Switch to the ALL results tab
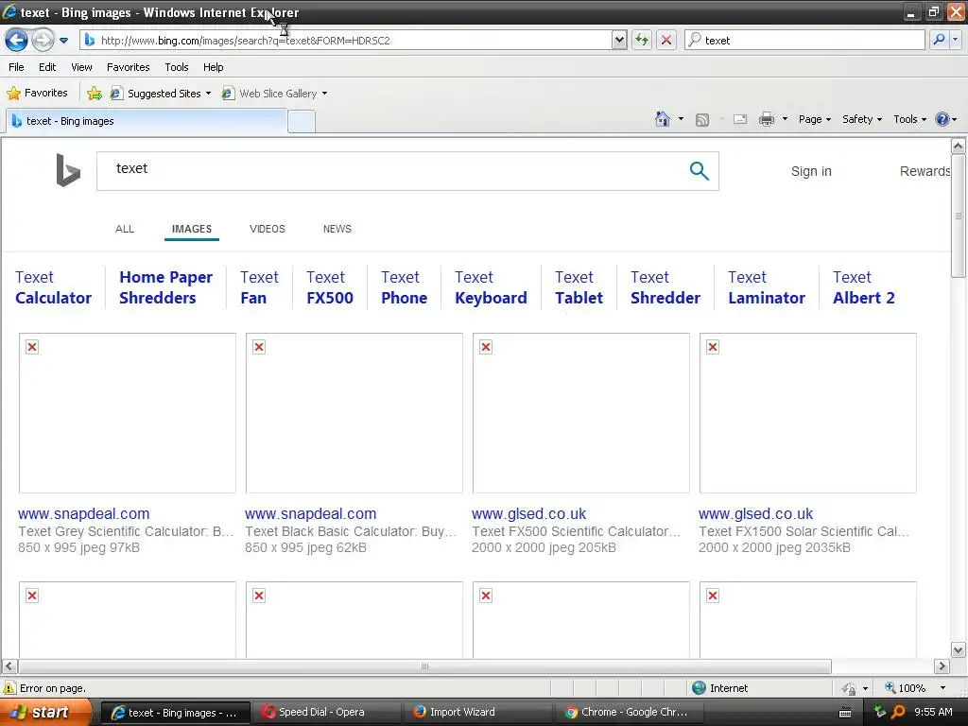This screenshot has height=726, width=968. 125,229
